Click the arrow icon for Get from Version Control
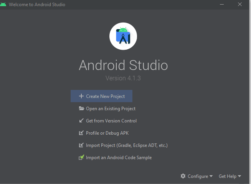The width and height of the screenshot is (251, 184). (81, 120)
